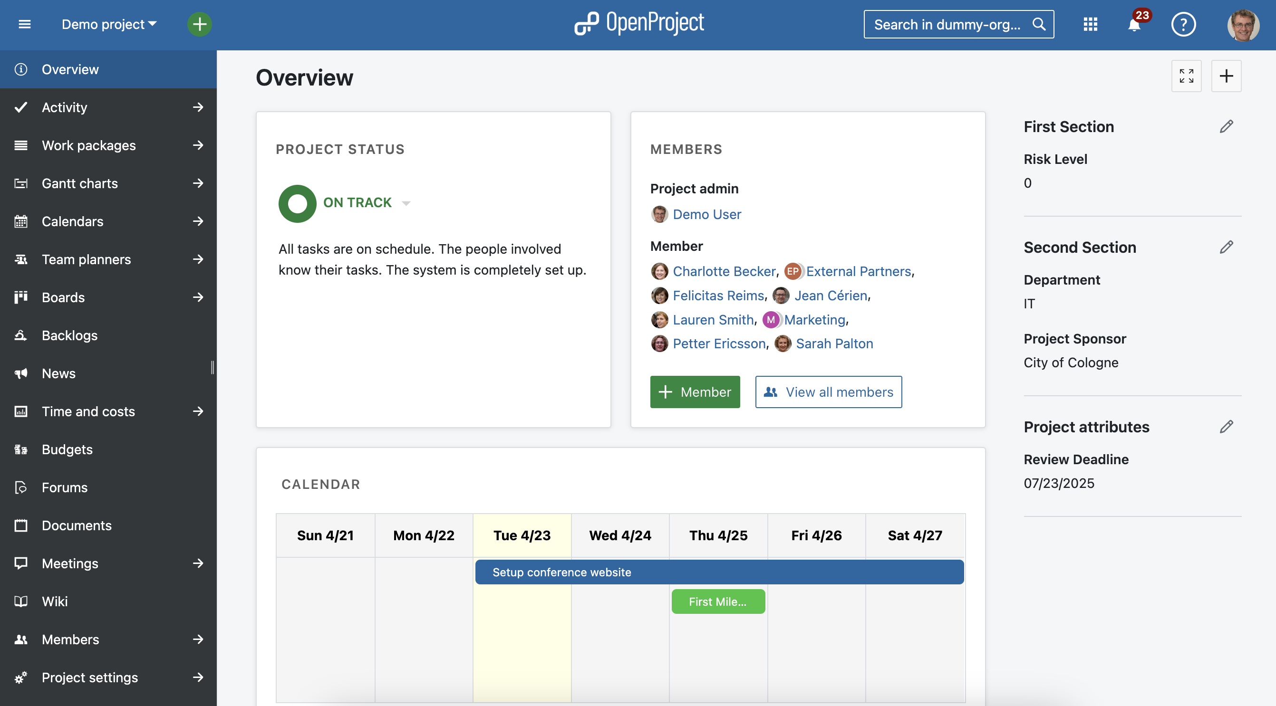Click the green add Member button
This screenshot has width=1276, height=706.
click(x=695, y=392)
